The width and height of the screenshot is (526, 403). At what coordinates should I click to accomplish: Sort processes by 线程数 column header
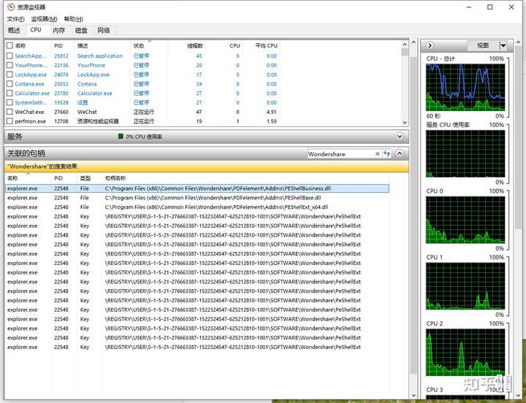195,45
